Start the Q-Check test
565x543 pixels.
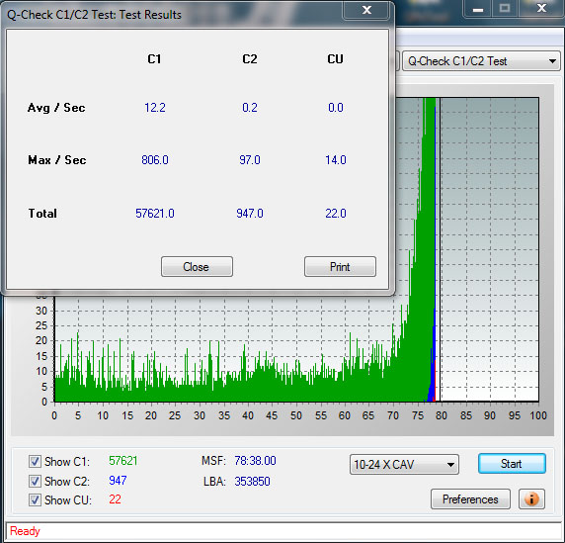point(512,464)
